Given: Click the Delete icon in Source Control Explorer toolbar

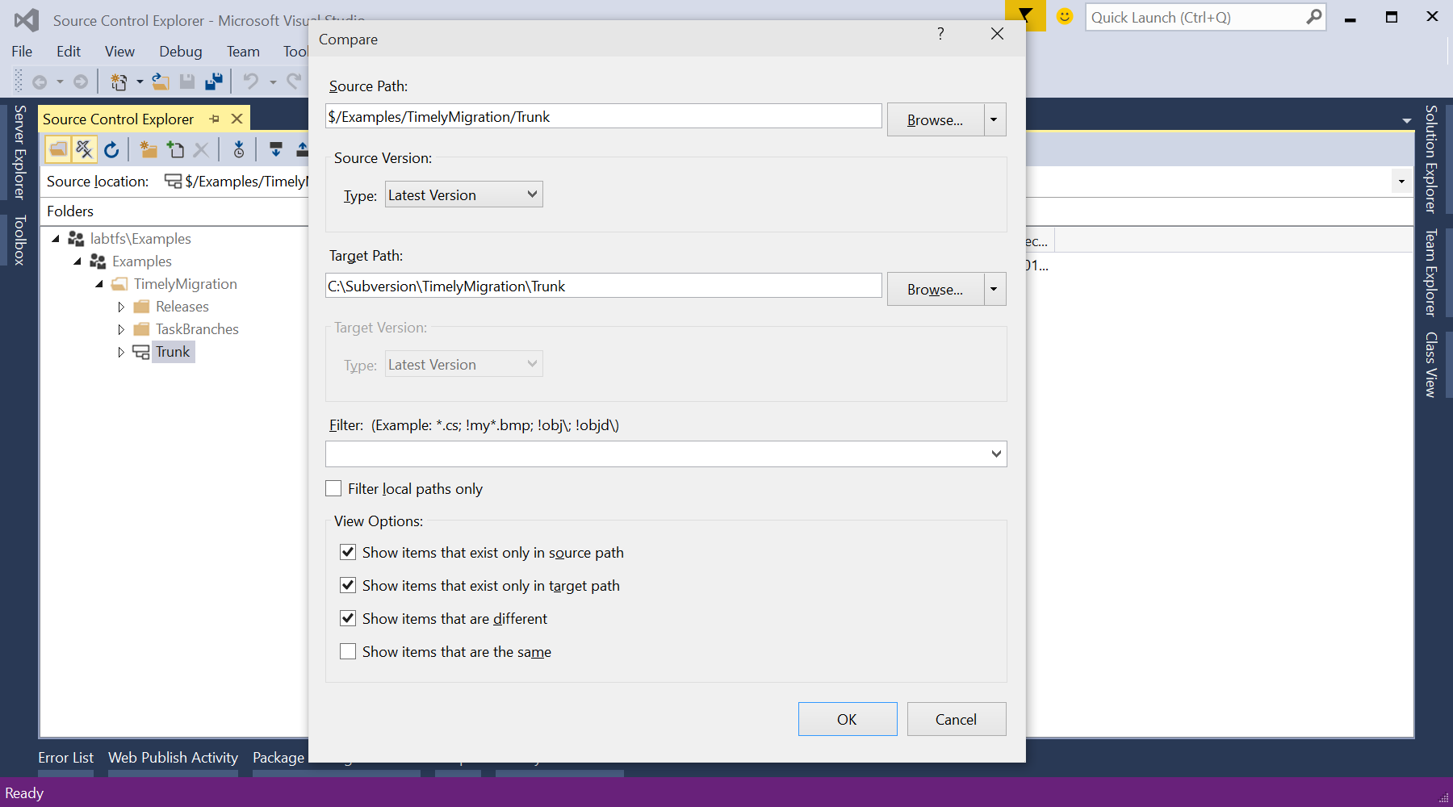Looking at the screenshot, I should click(202, 149).
